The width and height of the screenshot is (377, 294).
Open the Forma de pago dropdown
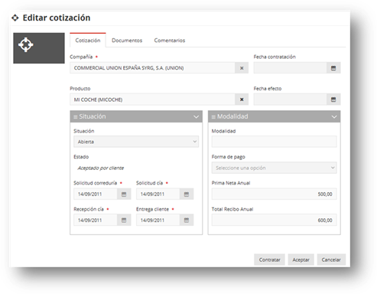click(274, 168)
